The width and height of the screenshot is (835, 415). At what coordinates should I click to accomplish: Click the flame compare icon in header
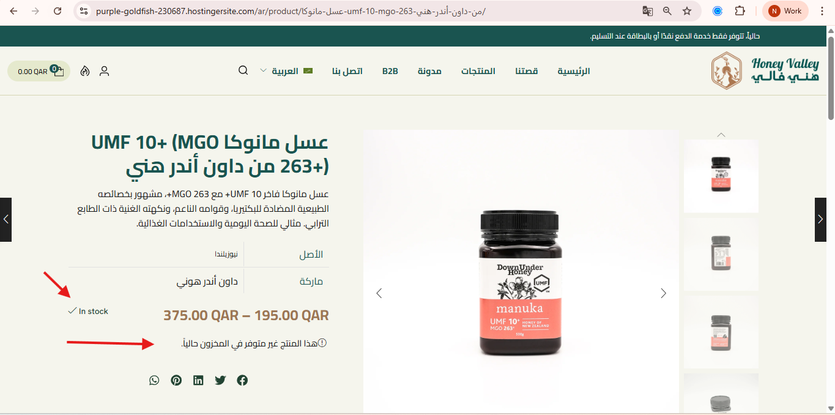click(x=85, y=71)
